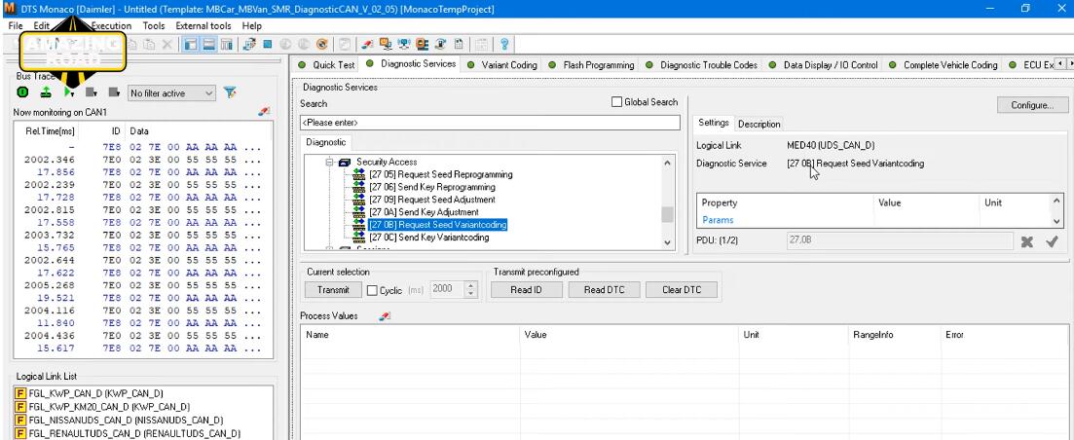Click the F icon beside FGL_KWP_CAN_D

click(20, 393)
